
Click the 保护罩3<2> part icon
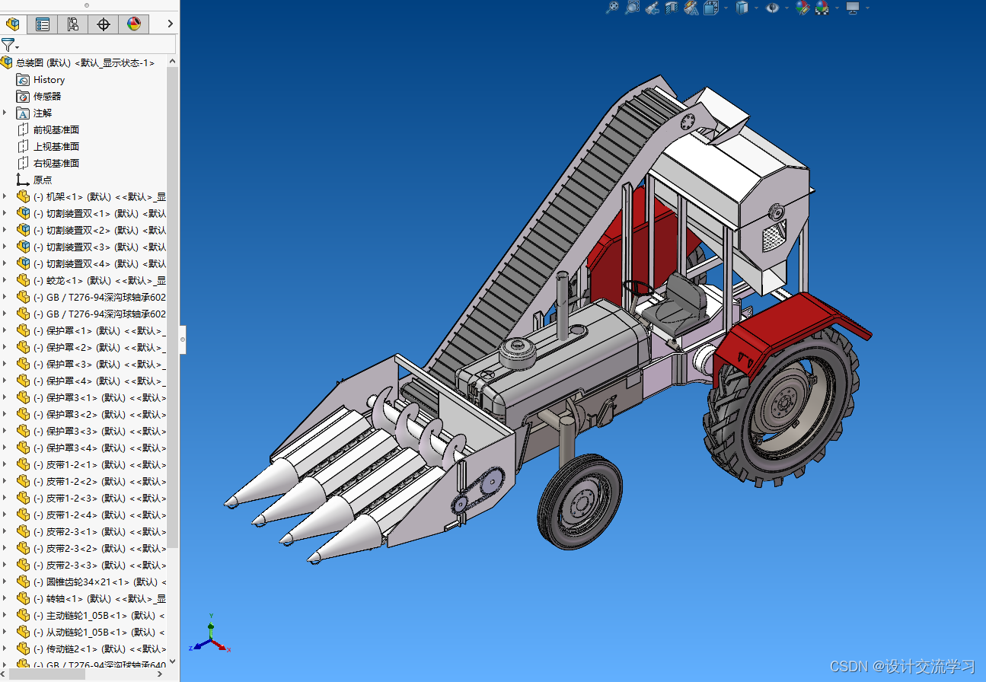[23, 414]
